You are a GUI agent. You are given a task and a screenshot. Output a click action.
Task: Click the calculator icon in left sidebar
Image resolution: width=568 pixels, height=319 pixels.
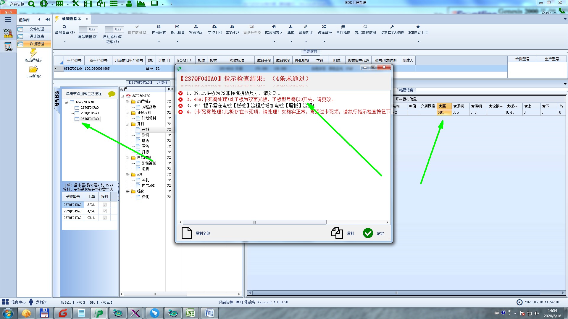click(8, 46)
